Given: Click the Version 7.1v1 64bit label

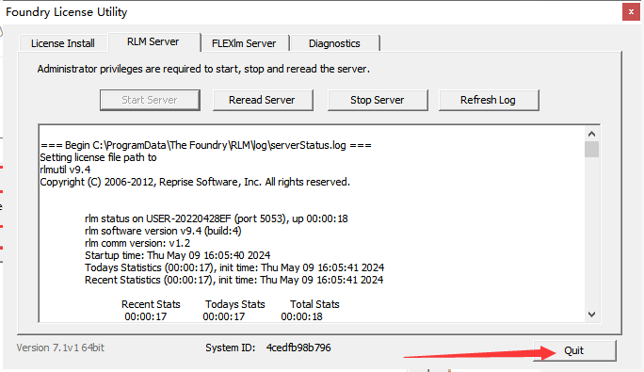Looking at the screenshot, I should coord(60,348).
